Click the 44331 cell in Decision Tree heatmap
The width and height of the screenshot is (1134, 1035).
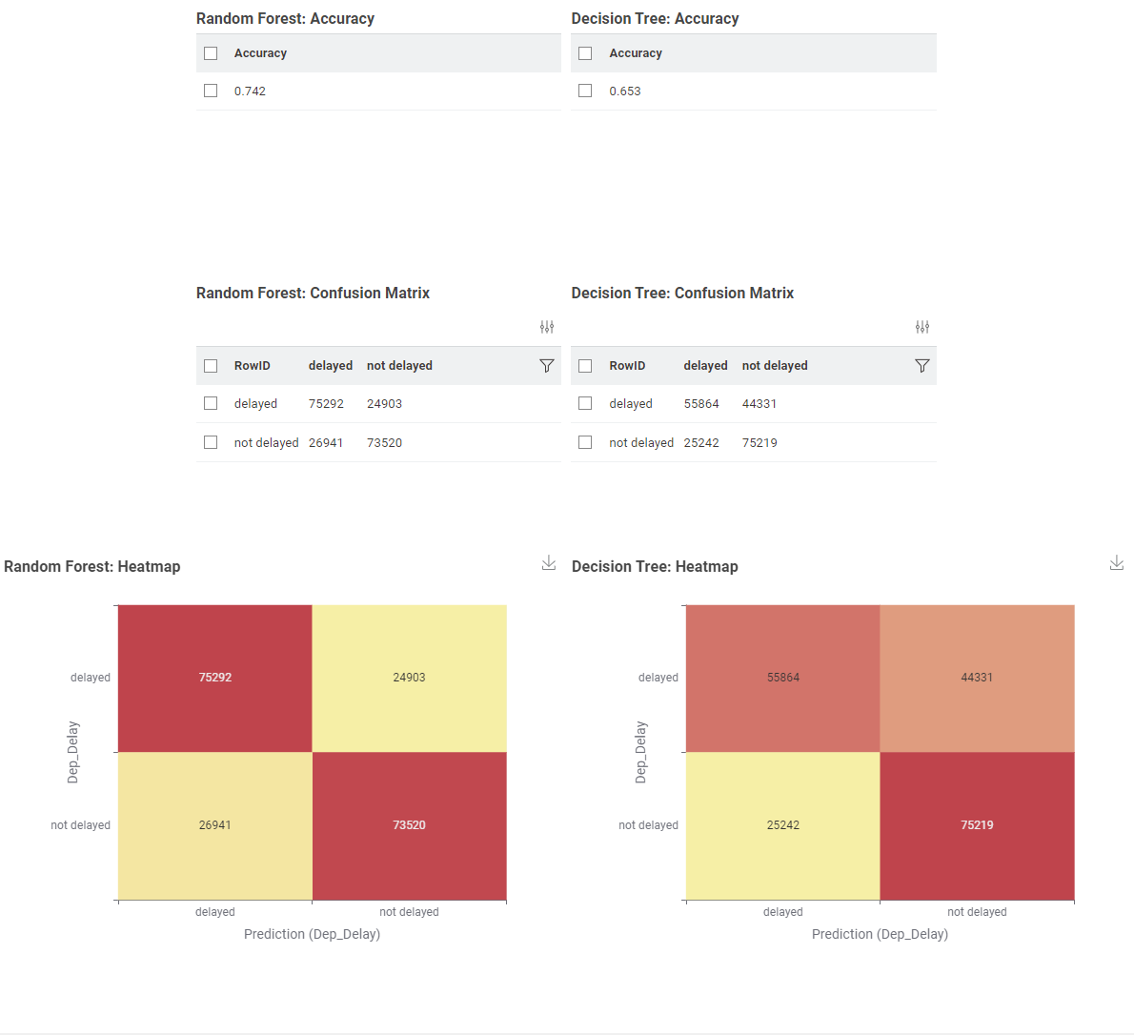[x=977, y=678]
